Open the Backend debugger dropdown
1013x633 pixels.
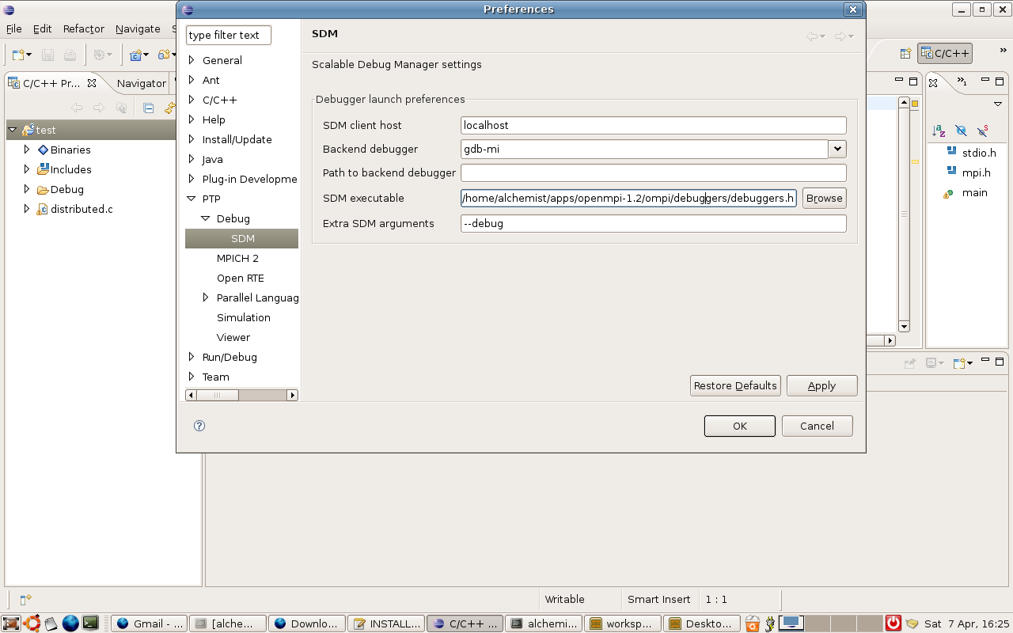coord(837,149)
